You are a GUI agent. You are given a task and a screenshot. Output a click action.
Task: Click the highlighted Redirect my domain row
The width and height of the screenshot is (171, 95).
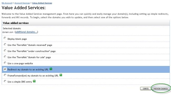(86, 69)
